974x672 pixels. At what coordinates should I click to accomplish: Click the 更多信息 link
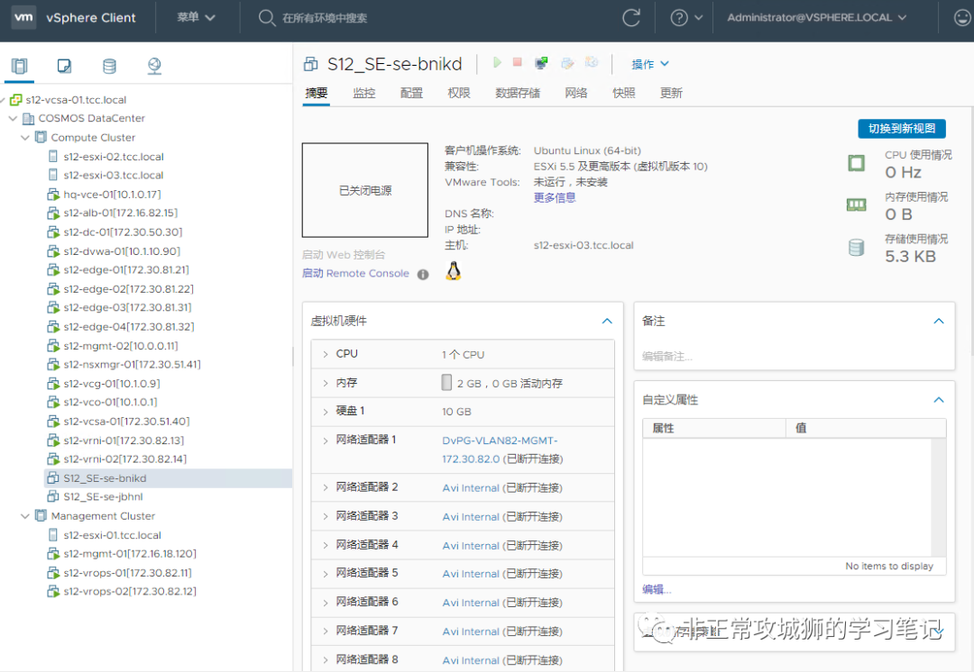click(555, 197)
